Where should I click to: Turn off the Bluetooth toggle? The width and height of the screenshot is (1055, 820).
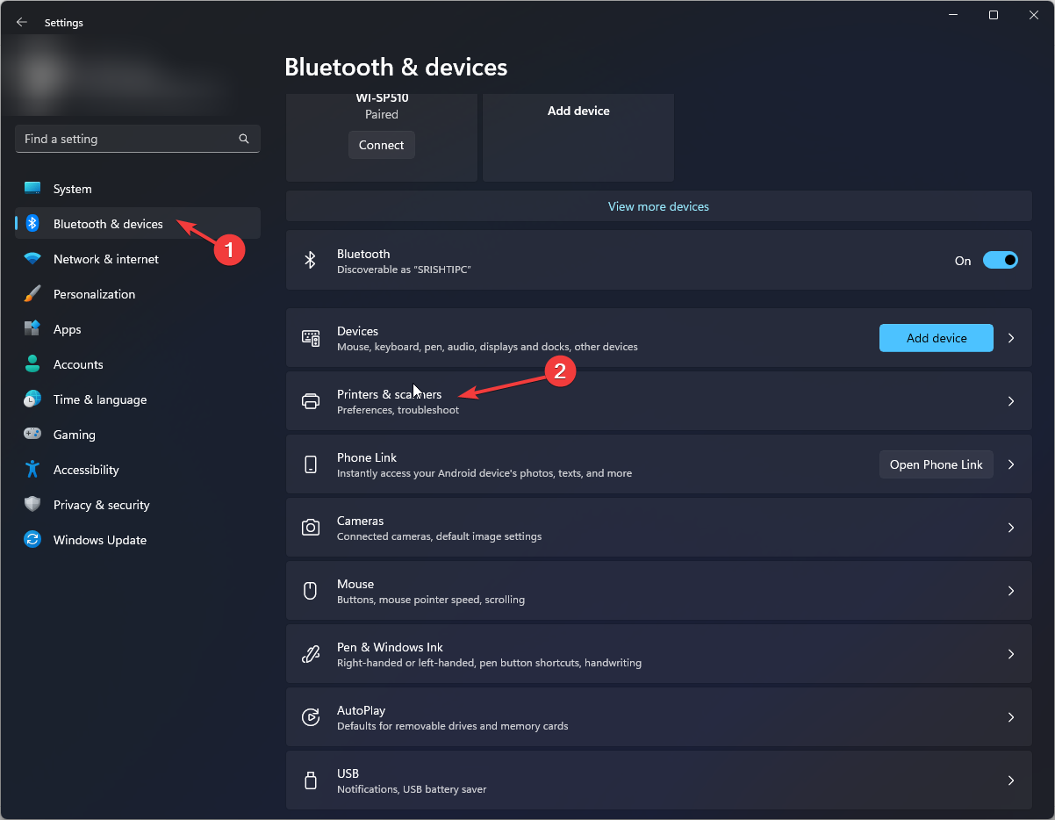coord(1001,260)
